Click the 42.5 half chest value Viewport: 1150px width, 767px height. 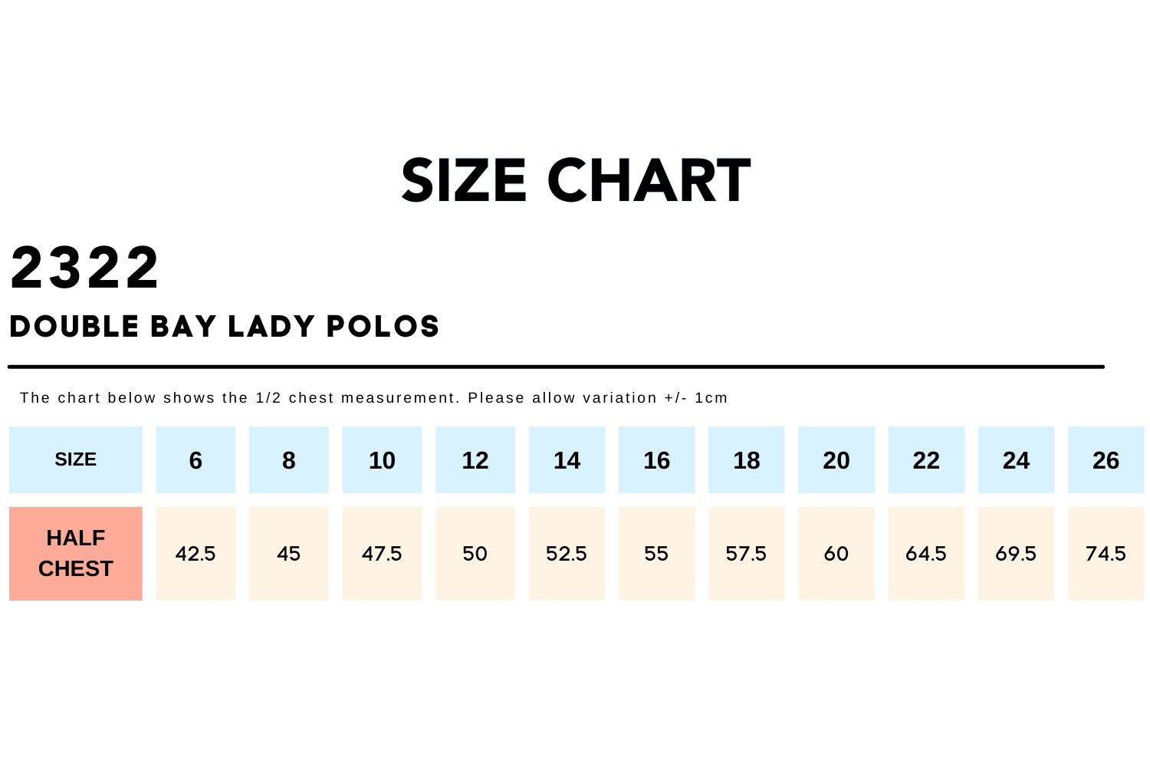click(195, 553)
